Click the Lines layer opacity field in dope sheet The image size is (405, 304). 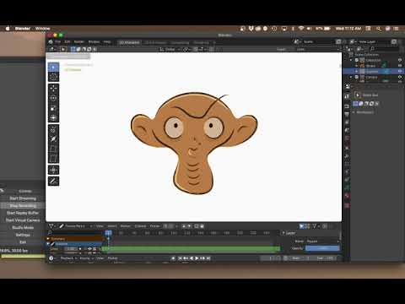(71, 249)
